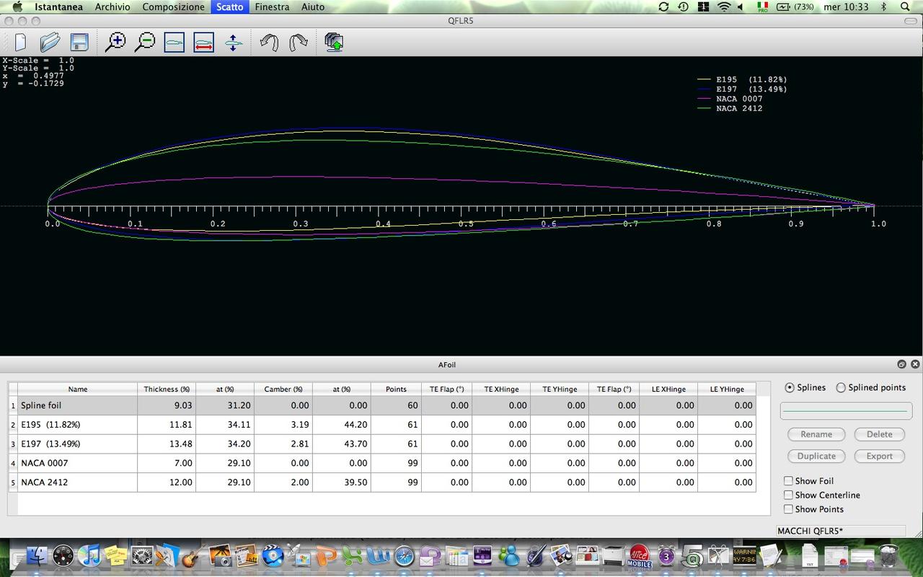
Task: Open a file with the folder icon
Action: coord(50,43)
